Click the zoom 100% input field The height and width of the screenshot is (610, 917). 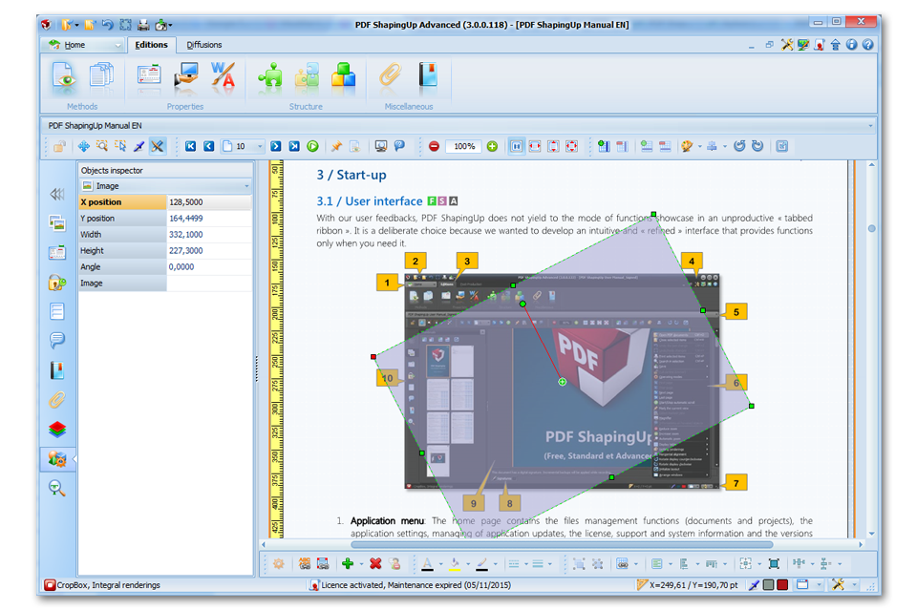pyautogui.click(x=464, y=147)
